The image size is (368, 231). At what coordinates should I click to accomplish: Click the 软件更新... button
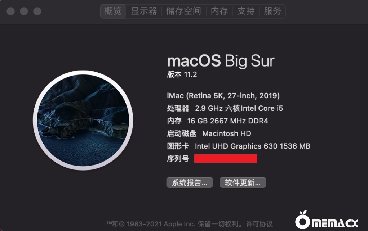[243, 182]
